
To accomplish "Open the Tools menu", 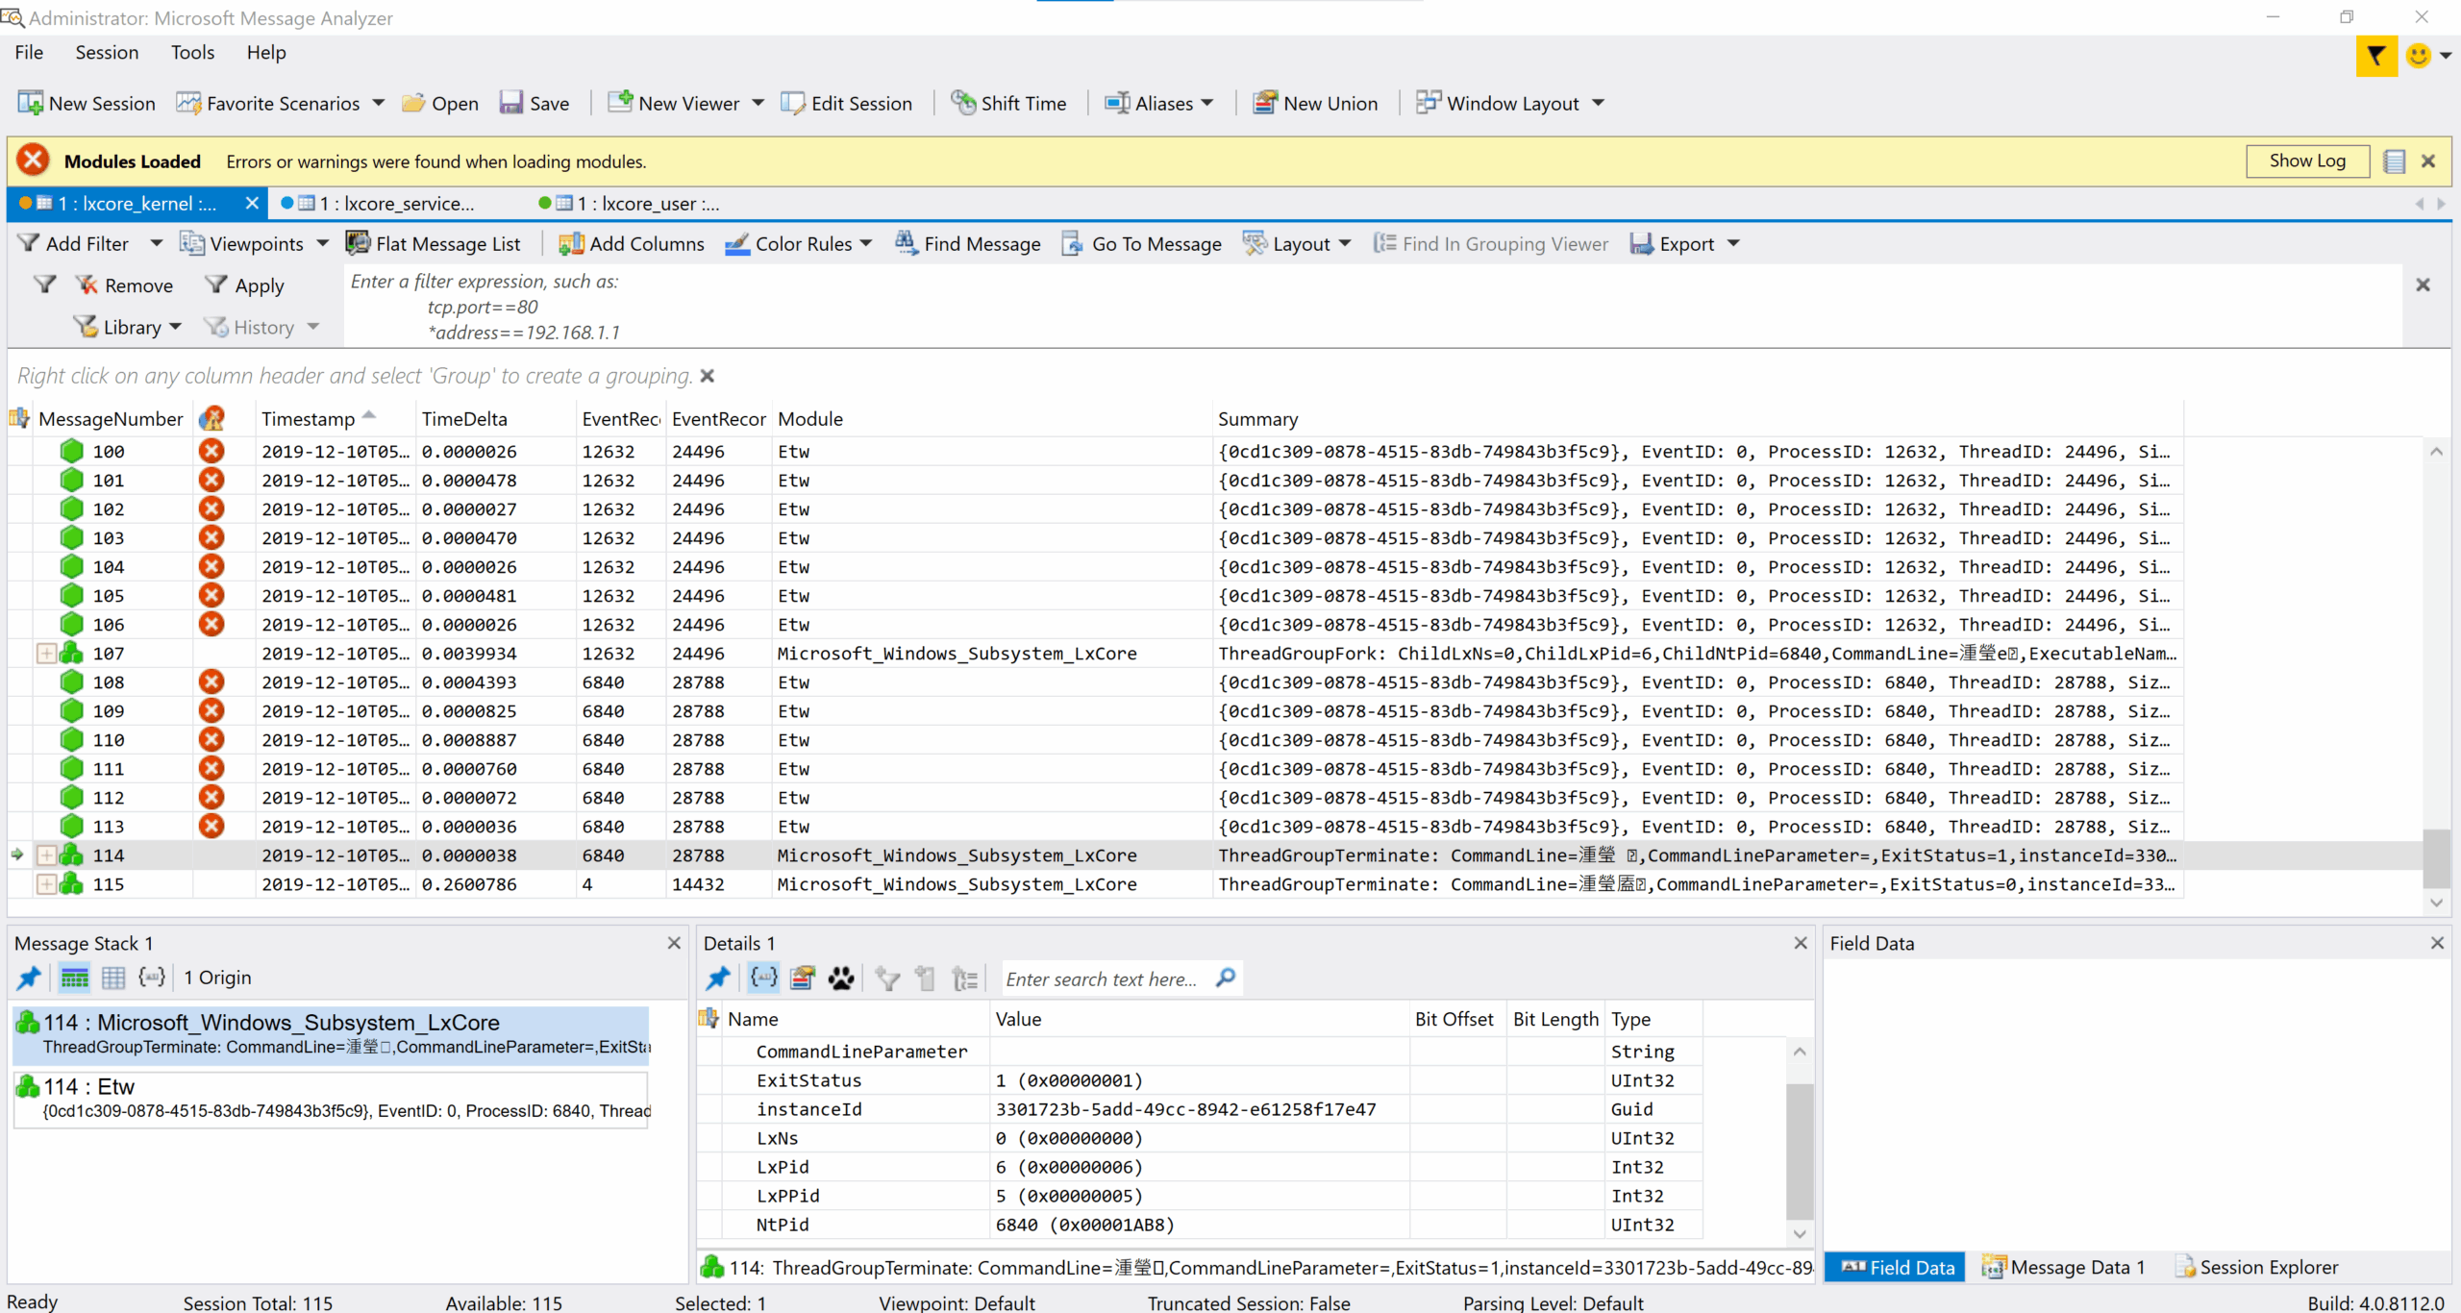I will [x=192, y=52].
